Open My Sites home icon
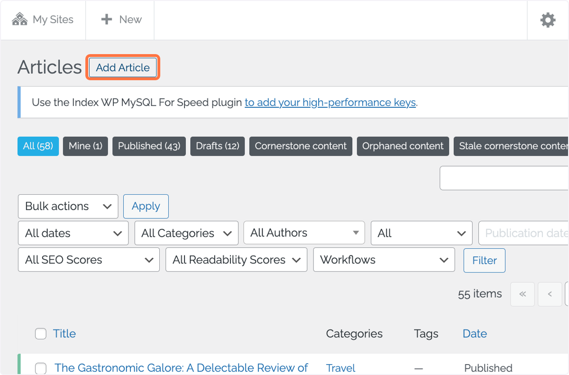 pyautogui.click(x=20, y=19)
